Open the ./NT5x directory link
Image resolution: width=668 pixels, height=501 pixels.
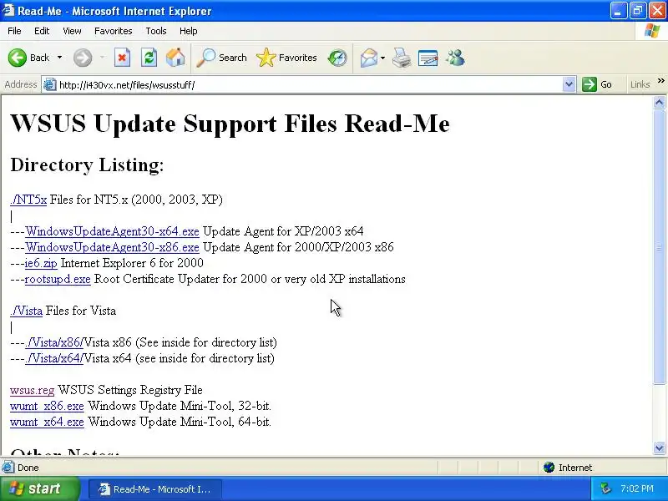(28, 200)
